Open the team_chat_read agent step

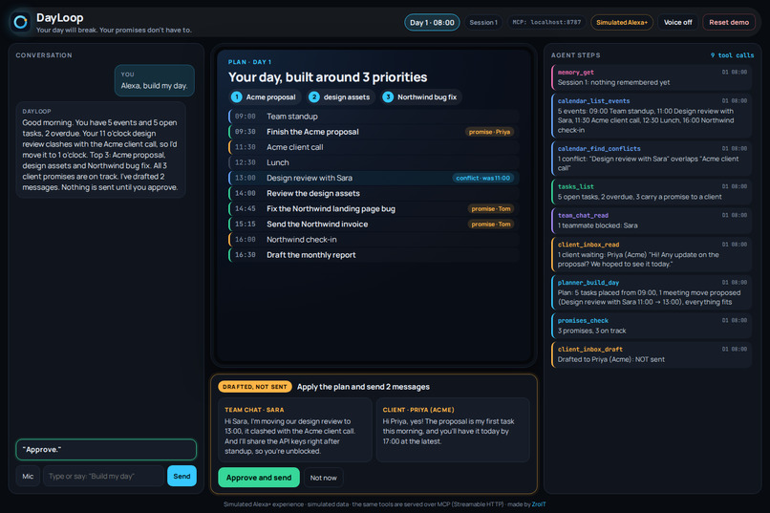(x=652, y=221)
